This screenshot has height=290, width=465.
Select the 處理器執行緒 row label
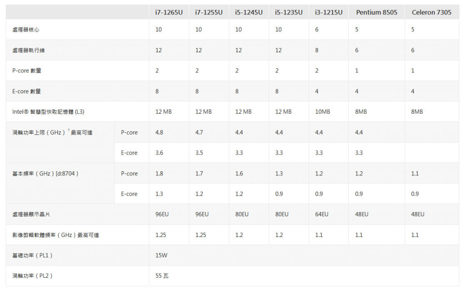point(29,50)
